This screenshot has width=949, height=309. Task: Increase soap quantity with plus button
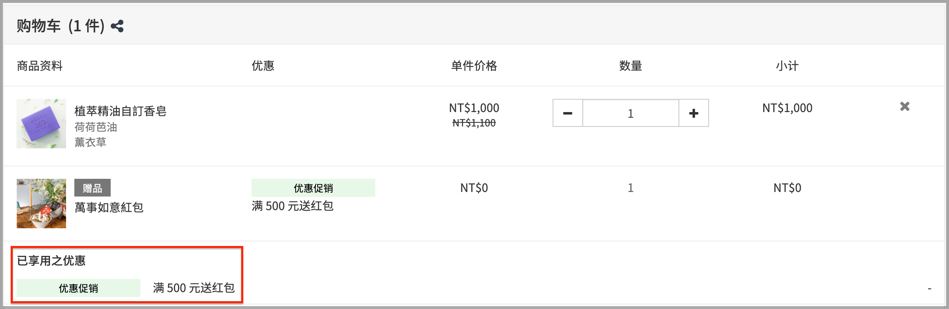pyautogui.click(x=694, y=113)
